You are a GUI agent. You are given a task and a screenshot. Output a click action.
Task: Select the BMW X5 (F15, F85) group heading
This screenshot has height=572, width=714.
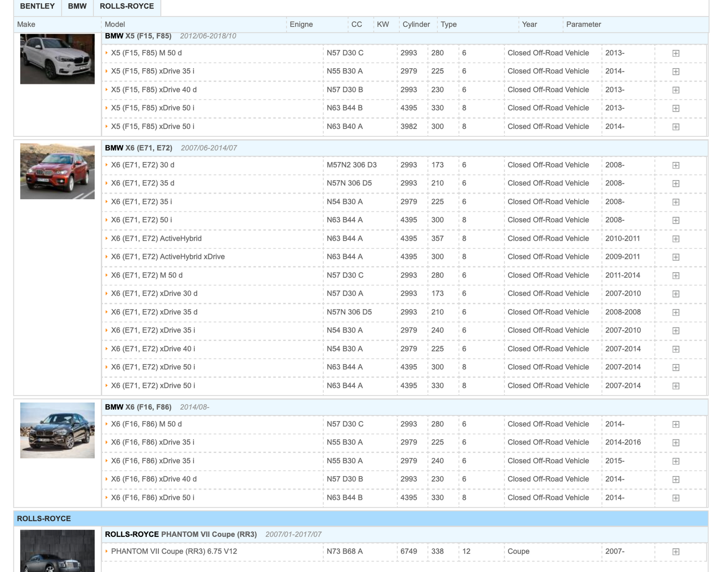click(138, 36)
